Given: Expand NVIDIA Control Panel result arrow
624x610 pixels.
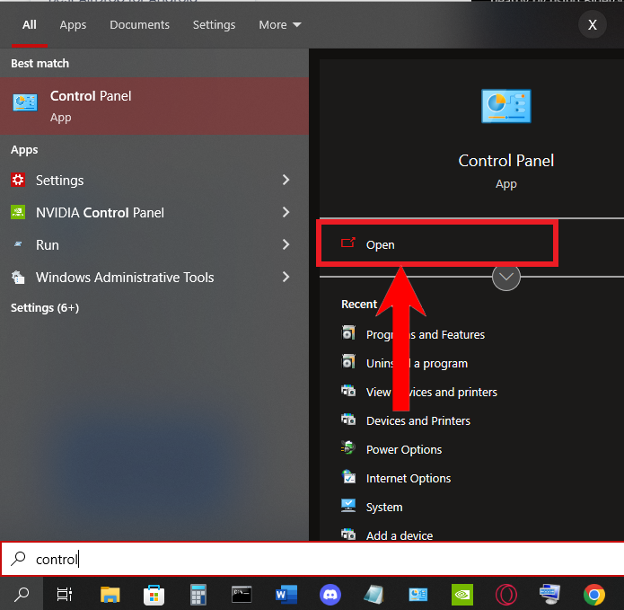Looking at the screenshot, I should pyautogui.click(x=286, y=212).
